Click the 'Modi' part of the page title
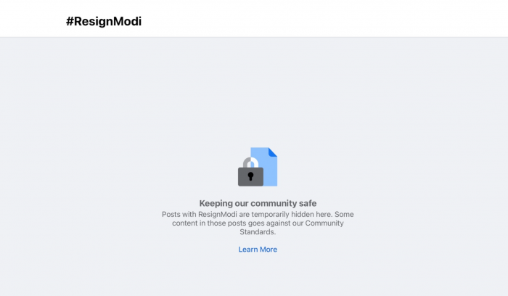 [128, 22]
